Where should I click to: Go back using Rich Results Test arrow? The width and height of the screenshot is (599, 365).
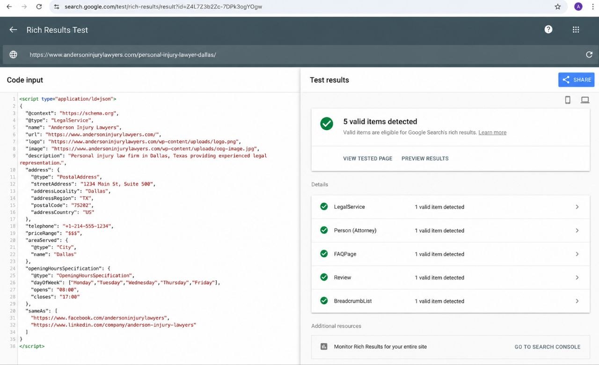(x=13, y=29)
